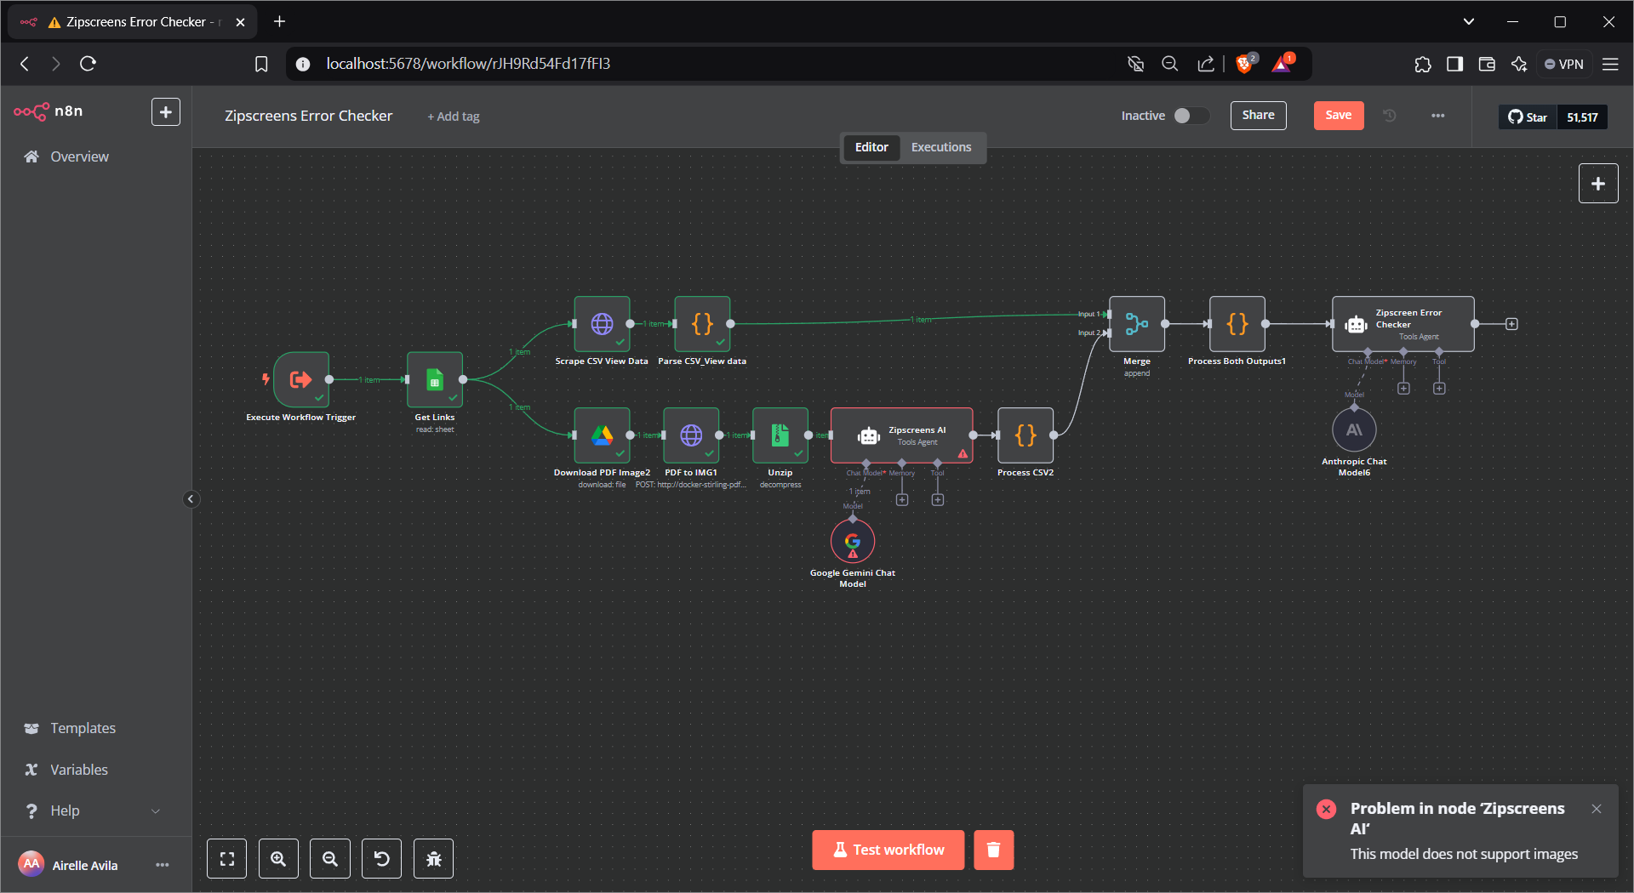The width and height of the screenshot is (1634, 893).
Task: Click the Google Gemini Chat Model node
Action: point(852,542)
